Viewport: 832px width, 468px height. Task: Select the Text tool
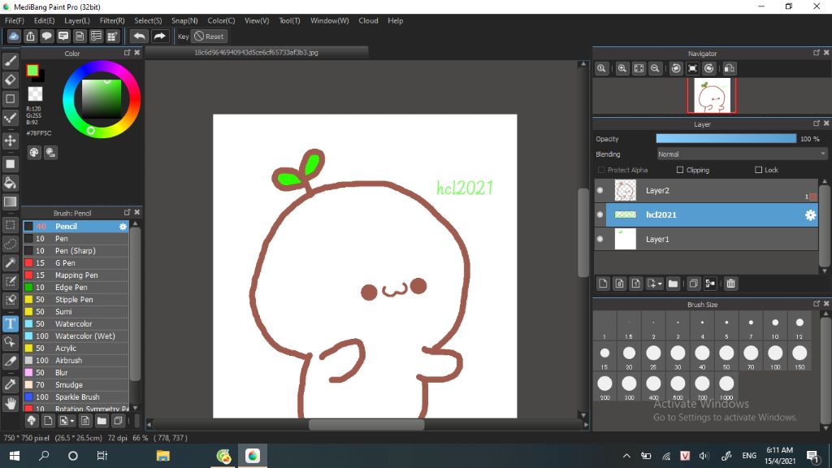(10, 323)
